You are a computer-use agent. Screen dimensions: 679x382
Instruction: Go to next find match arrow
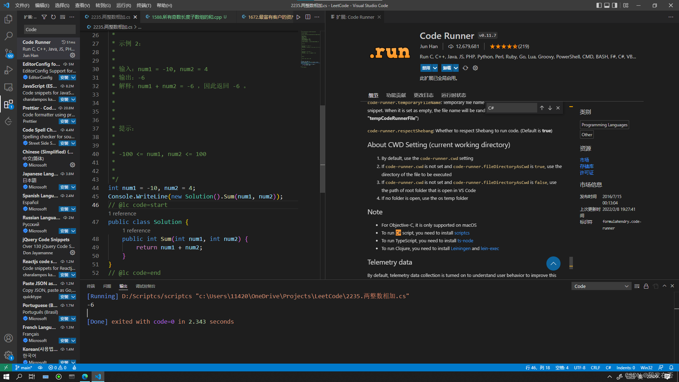point(550,108)
